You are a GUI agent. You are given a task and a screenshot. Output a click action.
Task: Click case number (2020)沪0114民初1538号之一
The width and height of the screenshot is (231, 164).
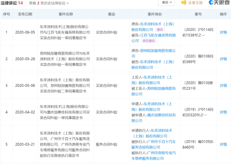pos(198,33)
